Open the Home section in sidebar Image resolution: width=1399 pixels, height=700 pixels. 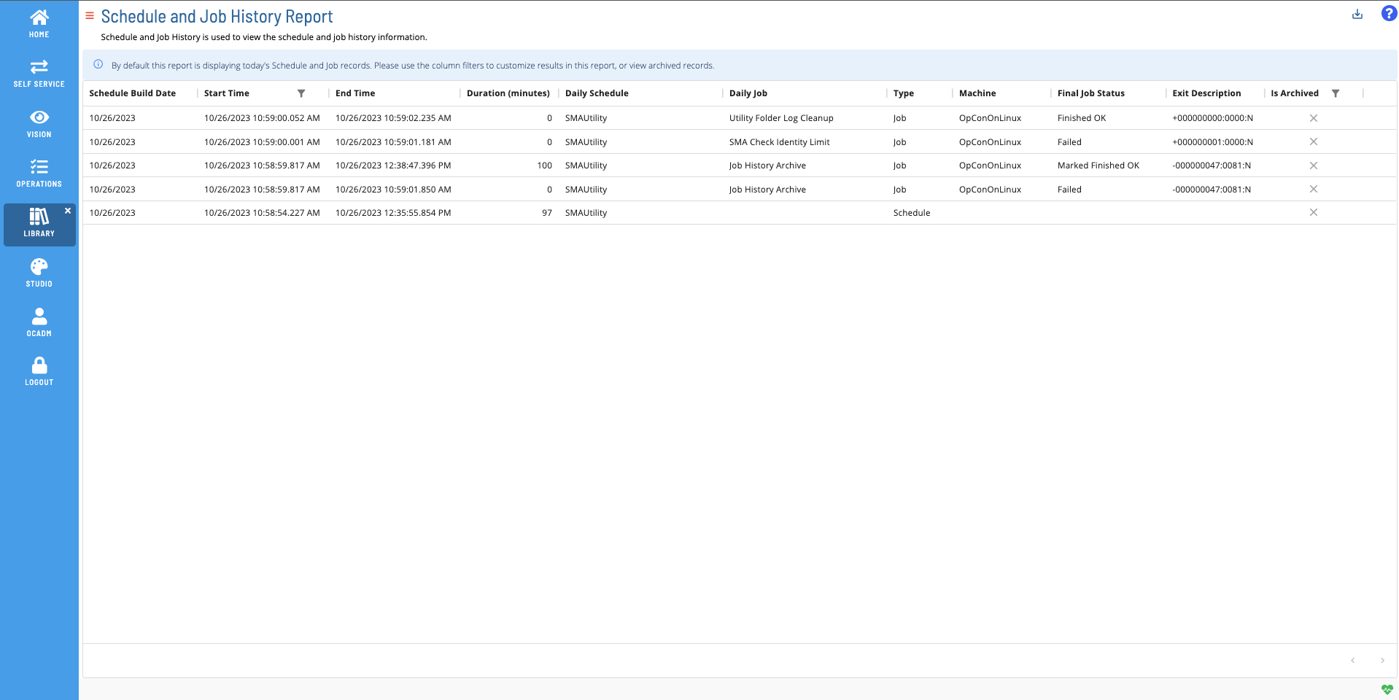[39, 23]
